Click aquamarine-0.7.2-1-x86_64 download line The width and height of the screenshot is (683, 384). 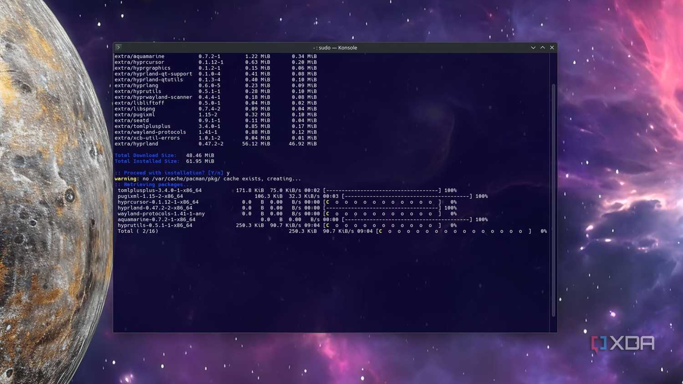point(302,219)
